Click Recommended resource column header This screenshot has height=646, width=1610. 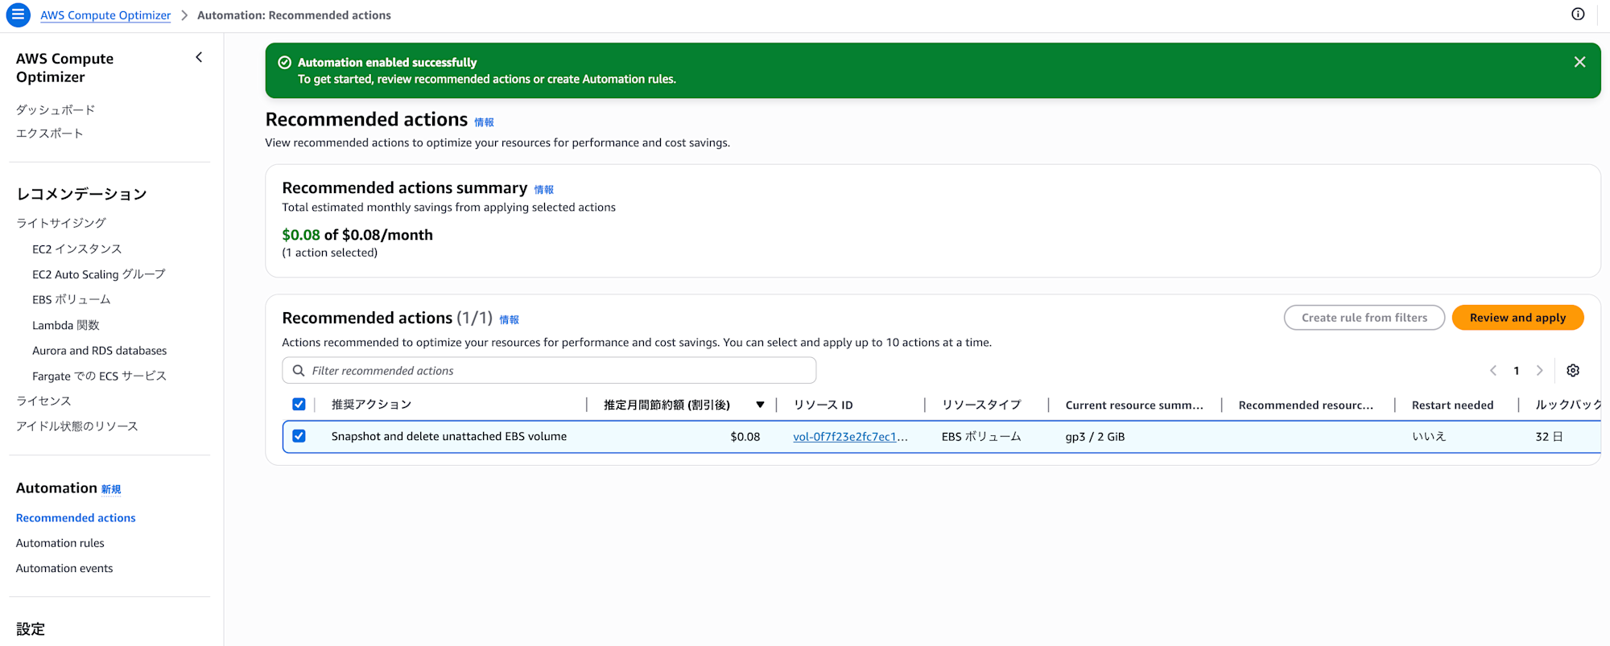[x=1306, y=405]
